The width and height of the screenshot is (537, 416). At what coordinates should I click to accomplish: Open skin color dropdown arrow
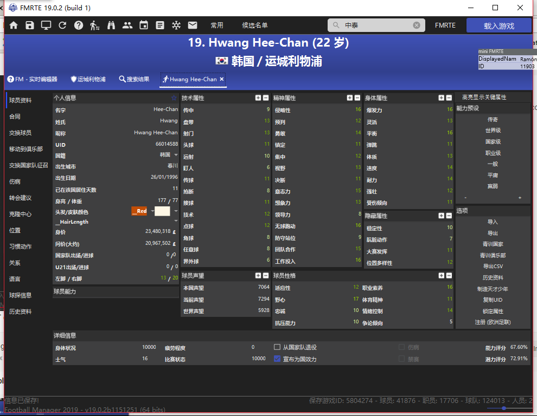coord(176,211)
